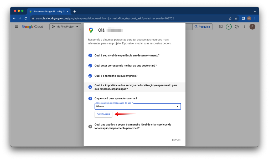Image resolution: width=269 pixels, height=160 pixels.
Task: Click the ENVIAR button
Action: (x=176, y=140)
